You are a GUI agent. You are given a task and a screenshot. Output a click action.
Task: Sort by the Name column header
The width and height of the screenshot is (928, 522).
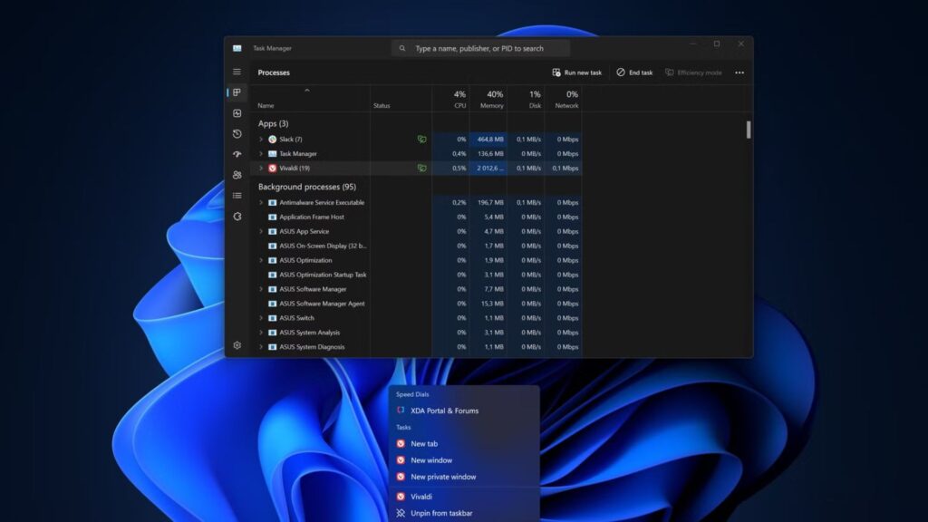pos(311,99)
